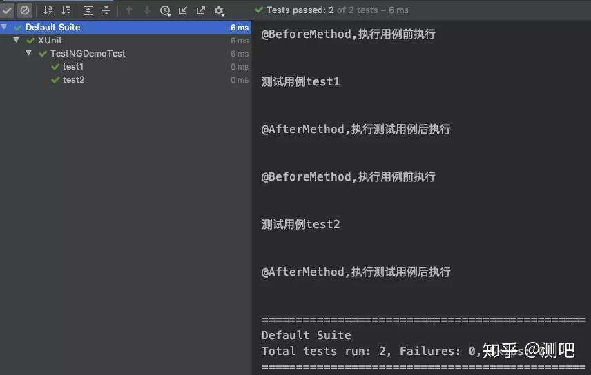Viewport: 591px width, 375px height.
Task: Sort tests by duration
Action: pyautogui.click(x=66, y=10)
